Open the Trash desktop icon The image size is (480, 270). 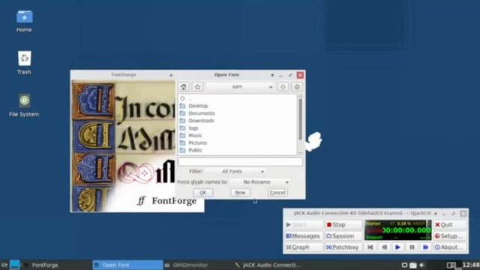pos(24,63)
